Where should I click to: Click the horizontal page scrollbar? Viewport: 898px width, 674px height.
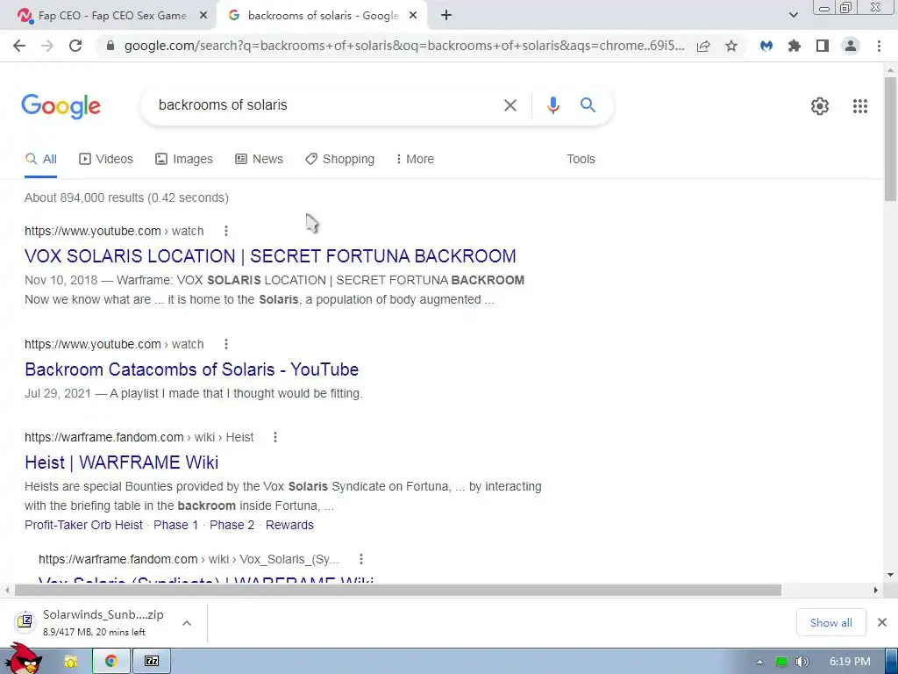coord(398,591)
